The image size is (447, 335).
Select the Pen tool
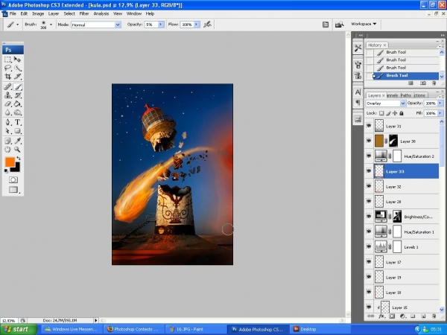tap(7, 122)
